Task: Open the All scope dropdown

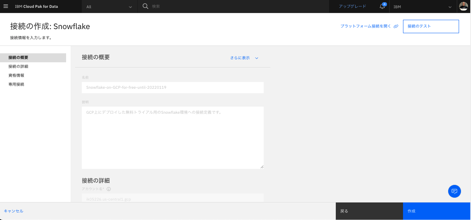Action: pyautogui.click(x=109, y=7)
